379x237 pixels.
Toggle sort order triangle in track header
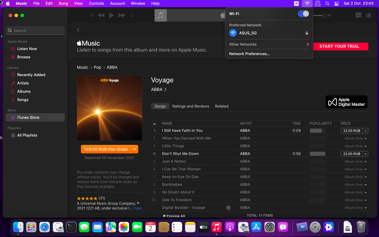(x=154, y=124)
